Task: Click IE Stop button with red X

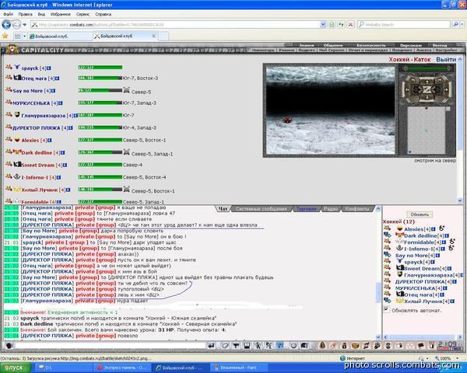Action: click(x=350, y=25)
